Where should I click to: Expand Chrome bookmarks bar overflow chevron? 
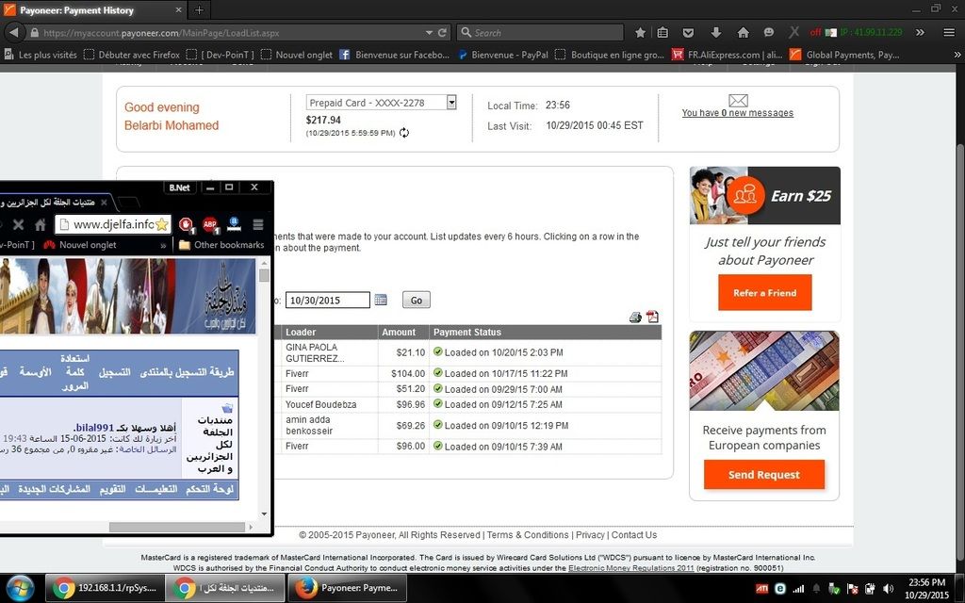click(163, 245)
